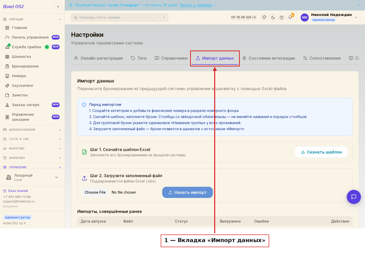Click the +4 users avatar badge
The height and width of the screenshot is (253, 365).
click(254, 18)
